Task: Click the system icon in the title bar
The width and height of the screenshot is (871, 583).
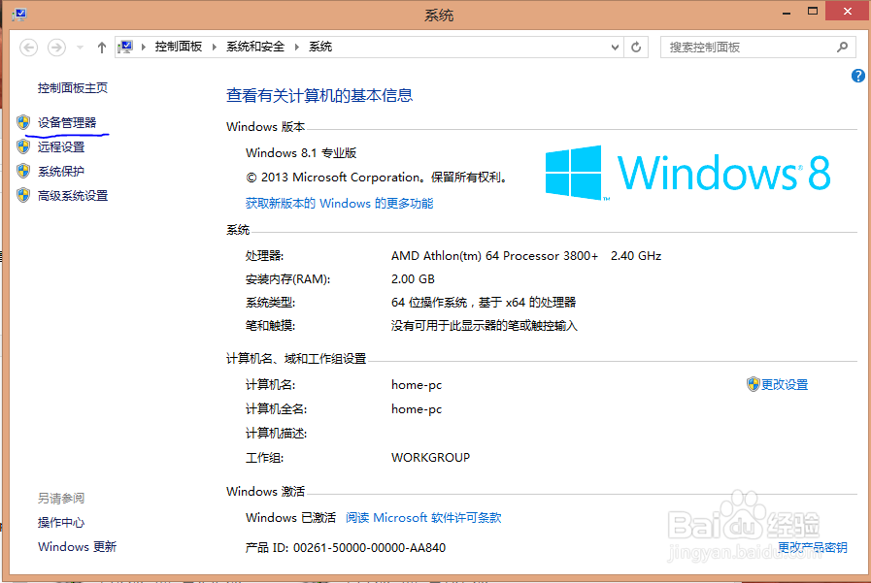Action: coord(20,14)
